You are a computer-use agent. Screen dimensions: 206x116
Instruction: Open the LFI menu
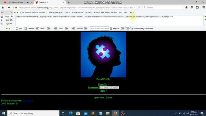(126, 13)
